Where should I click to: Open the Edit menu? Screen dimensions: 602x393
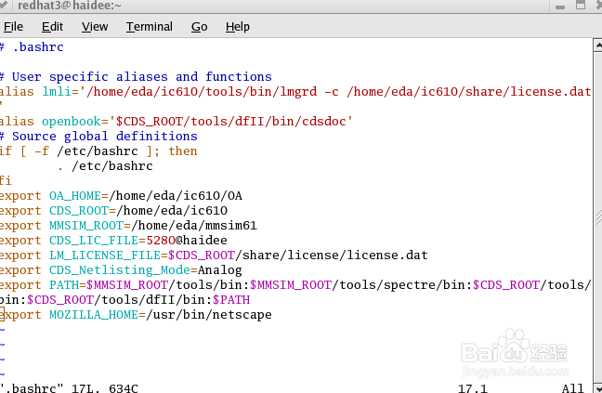(52, 27)
